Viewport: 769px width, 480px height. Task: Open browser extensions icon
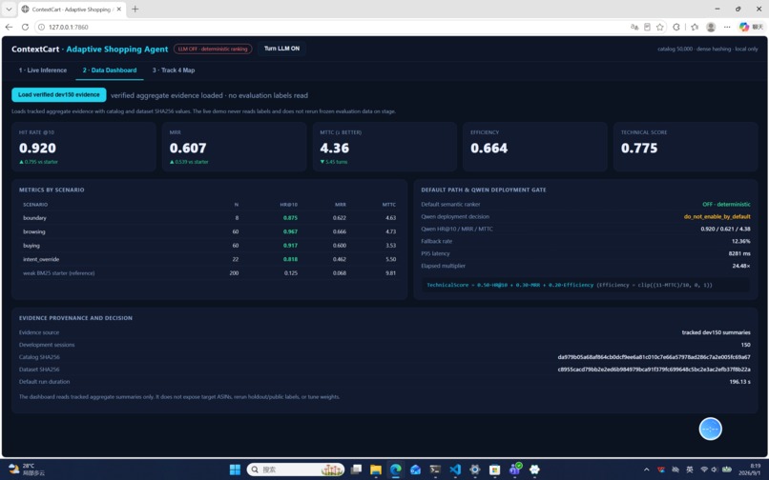coord(676,27)
